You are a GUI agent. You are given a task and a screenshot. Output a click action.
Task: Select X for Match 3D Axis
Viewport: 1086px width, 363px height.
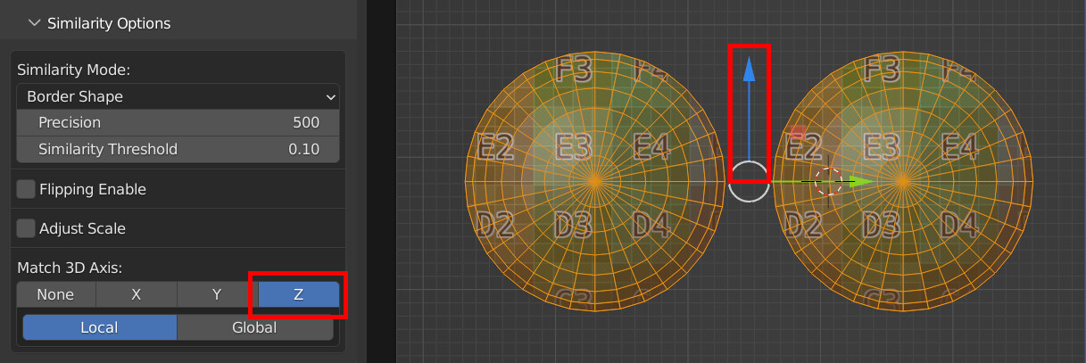pyautogui.click(x=136, y=294)
